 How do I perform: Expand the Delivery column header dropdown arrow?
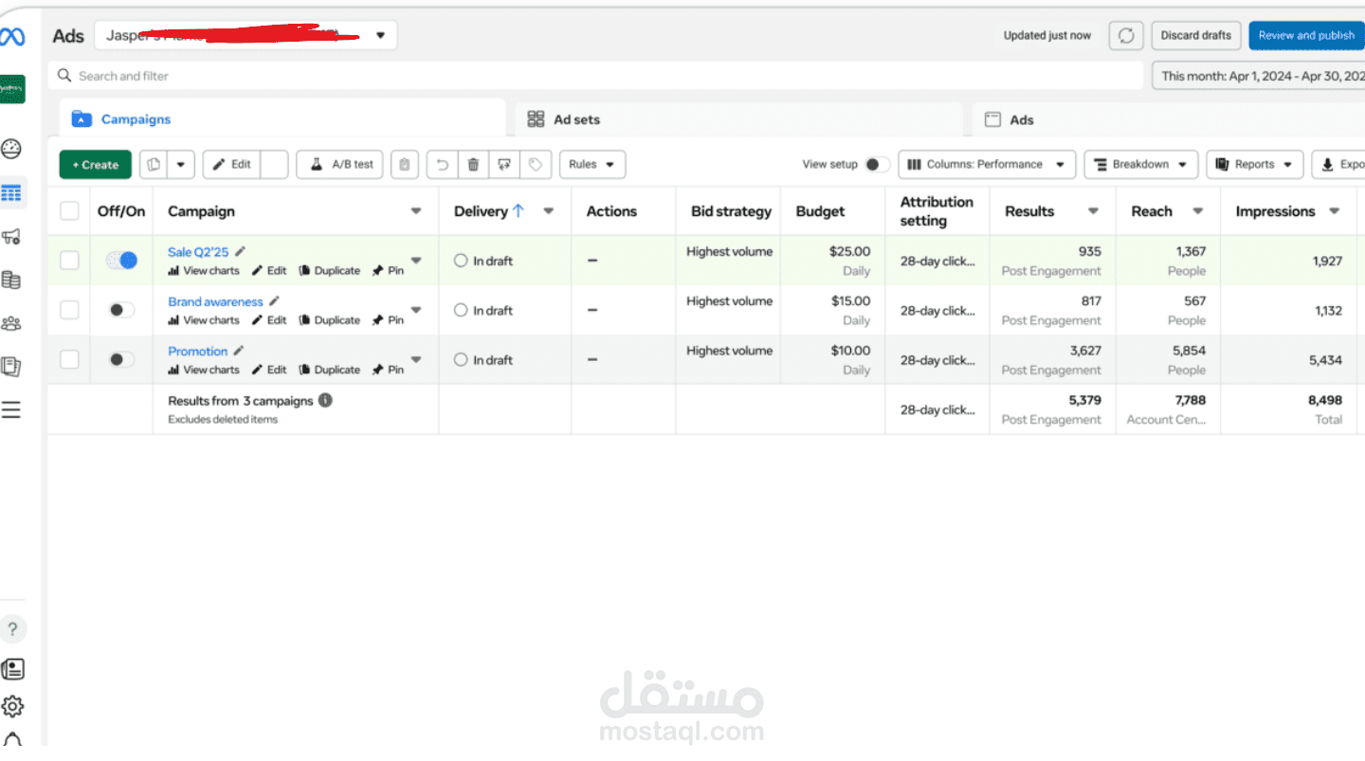tap(548, 211)
